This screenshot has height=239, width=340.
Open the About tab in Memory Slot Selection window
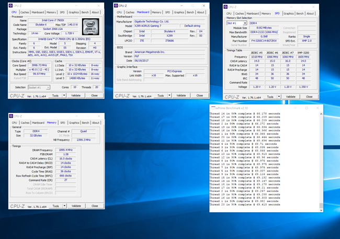311,14
